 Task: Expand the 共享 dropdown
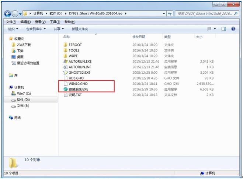pos(58,29)
